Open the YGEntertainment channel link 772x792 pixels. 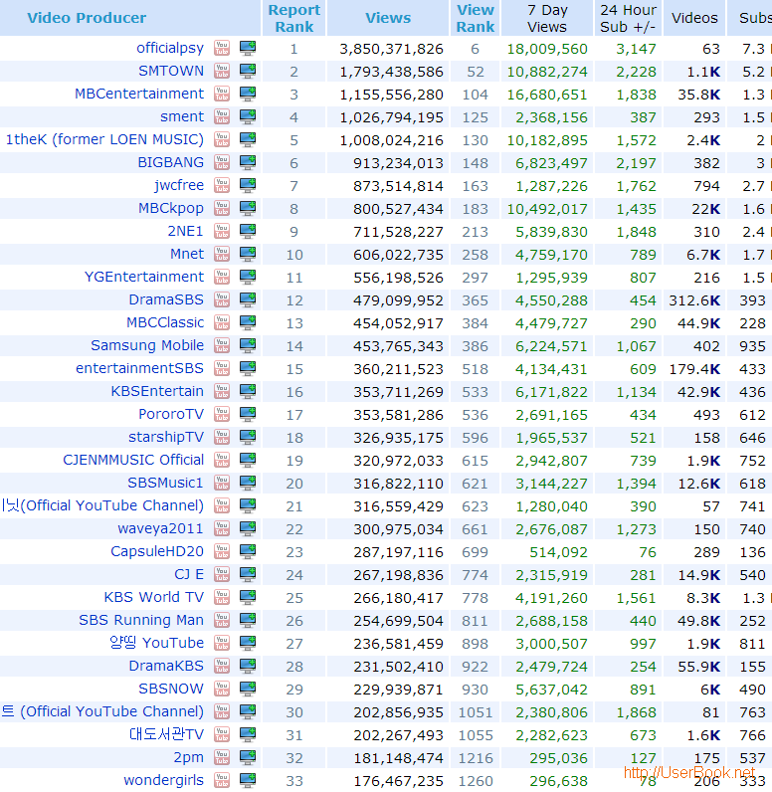(x=144, y=277)
